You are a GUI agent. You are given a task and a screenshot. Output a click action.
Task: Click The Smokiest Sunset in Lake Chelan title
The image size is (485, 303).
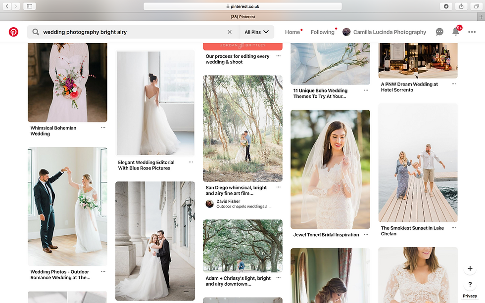pyautogui.click(x=412, y=231)
